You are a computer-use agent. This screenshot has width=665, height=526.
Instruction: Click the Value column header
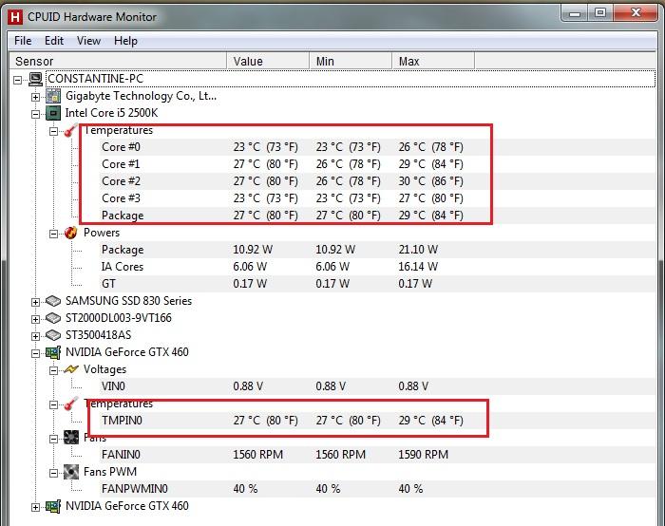[x=268, y=61]
